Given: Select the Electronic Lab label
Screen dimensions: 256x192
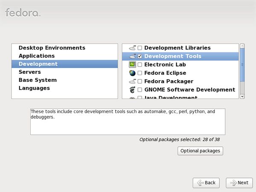Looking at the screenshot, I should click(x=165, y=64).
